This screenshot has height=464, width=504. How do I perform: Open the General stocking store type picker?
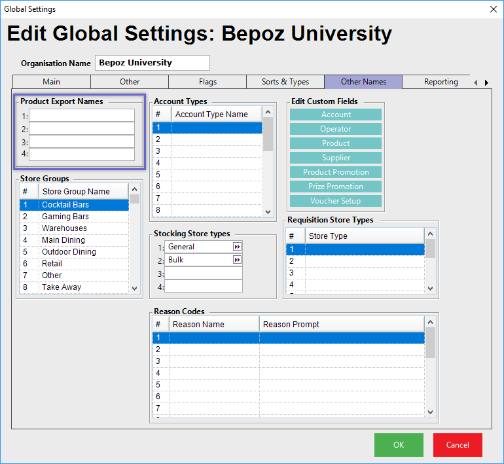coord(237,247)
